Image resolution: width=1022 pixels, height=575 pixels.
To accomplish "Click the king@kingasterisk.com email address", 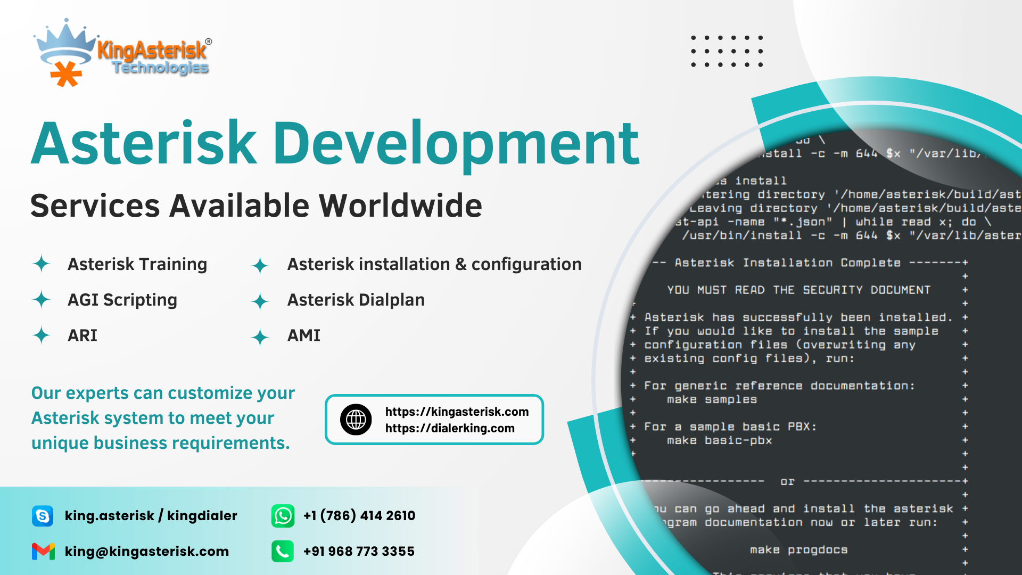I will [147, 551].
